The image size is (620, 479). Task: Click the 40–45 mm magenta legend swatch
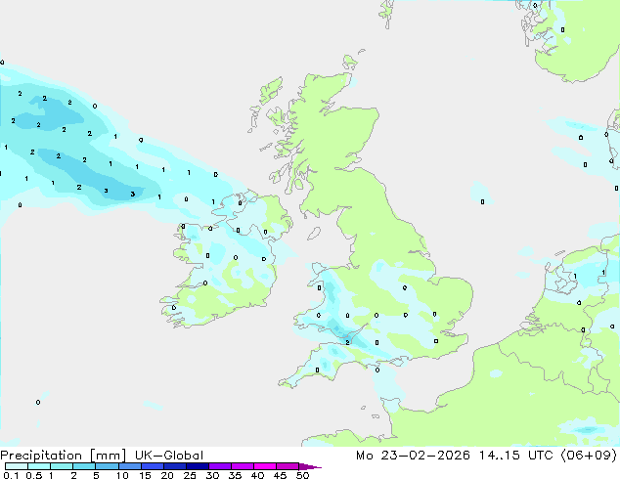[265, 466]
